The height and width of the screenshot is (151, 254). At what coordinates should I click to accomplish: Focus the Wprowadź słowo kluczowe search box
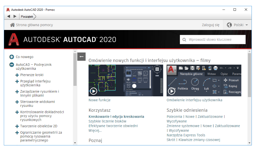pyautogui.click(x=213, y=40)
